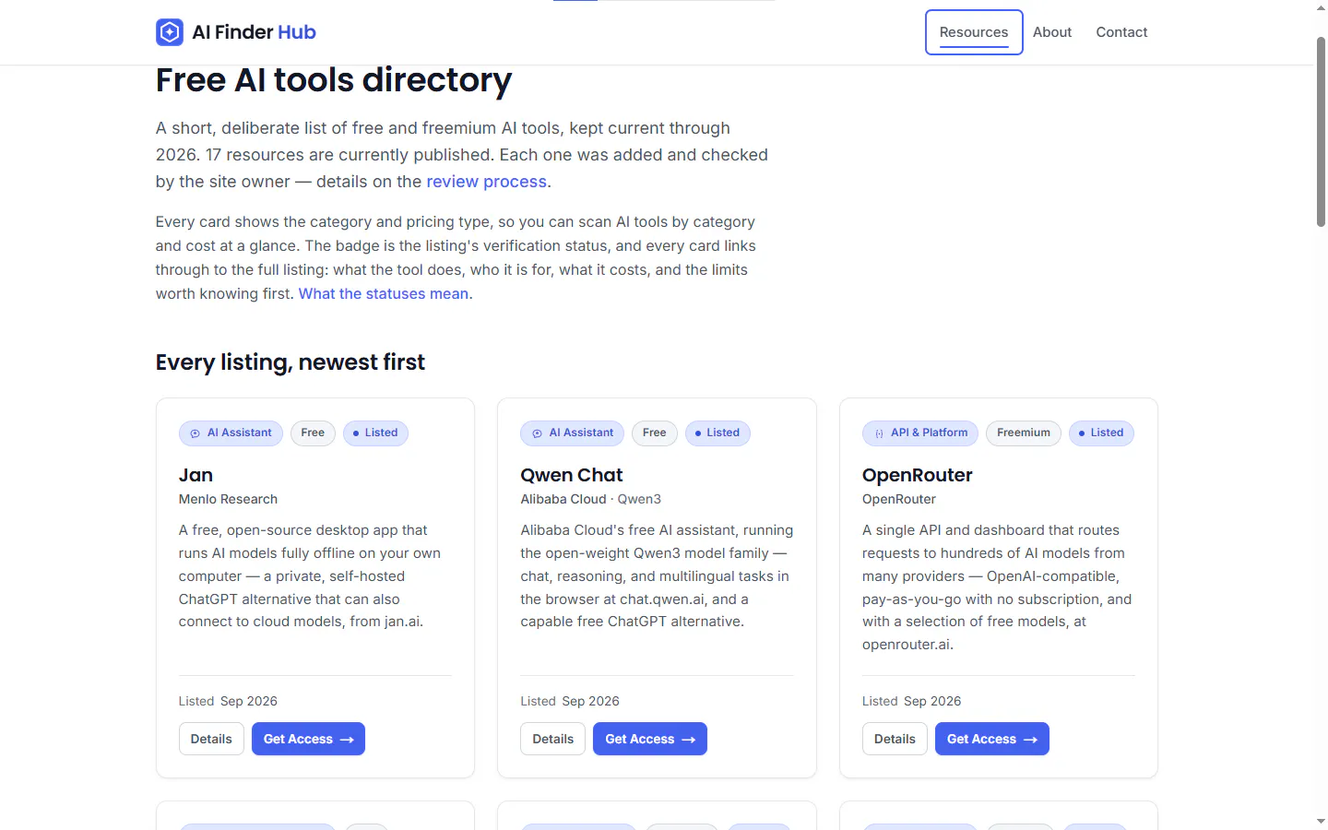Click the page scrollbar thumb
The width and height of the screenshot is (1328, 830).
pyautogui.click(x=1321, y=131)
